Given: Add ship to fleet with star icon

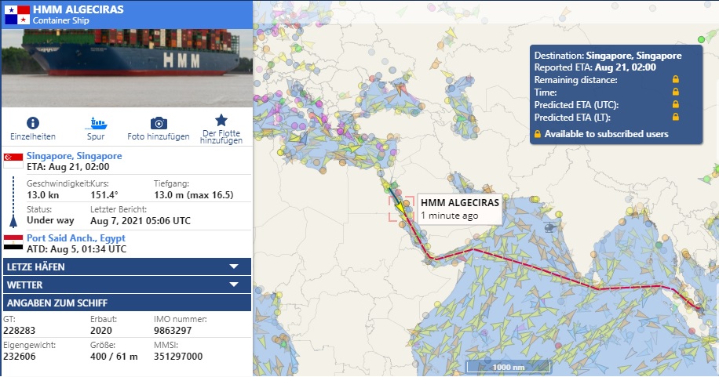Looking at the screenshot, I should point(221,120).
